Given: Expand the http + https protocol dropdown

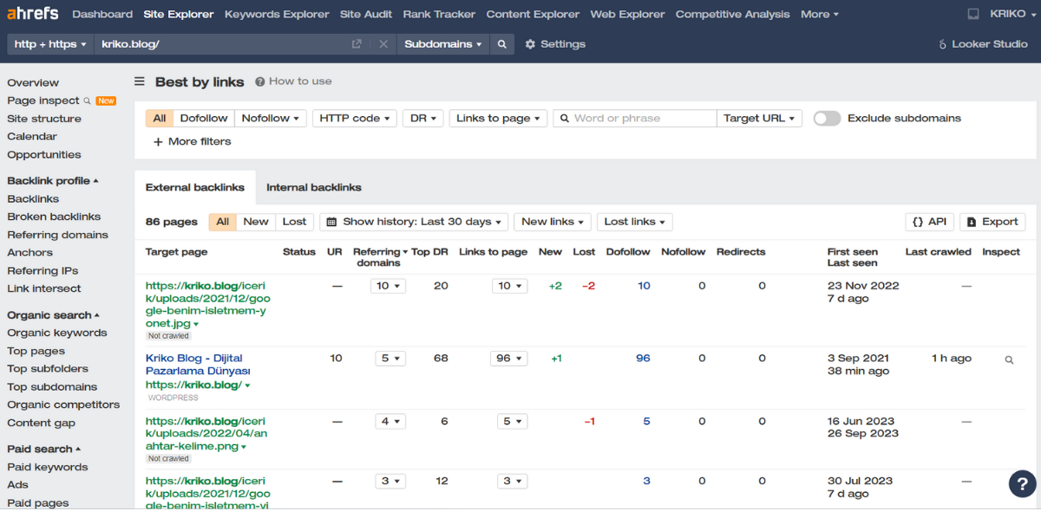Looking at the screenshot, I should click(x=50, y=44).
